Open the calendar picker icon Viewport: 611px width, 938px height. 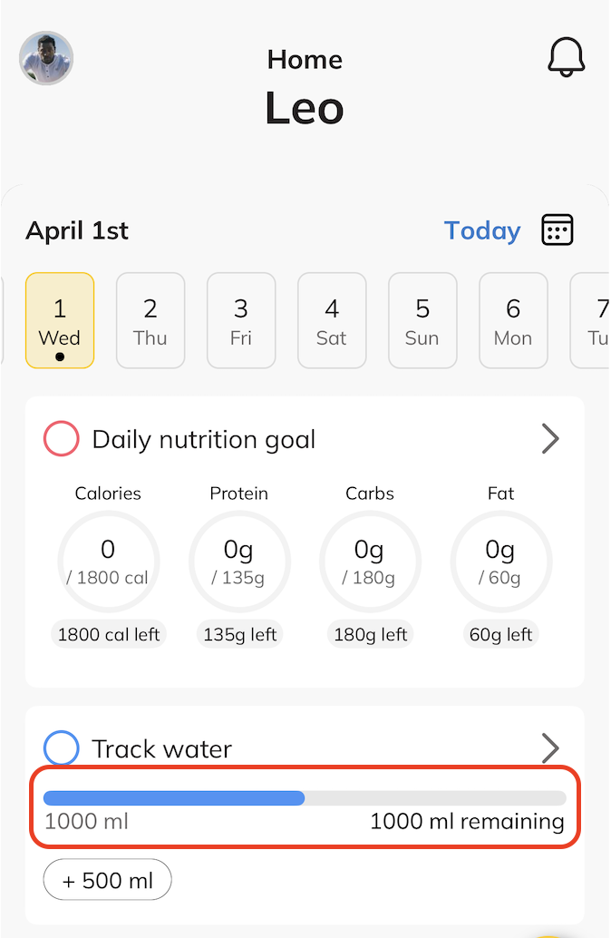click(558, 230)
